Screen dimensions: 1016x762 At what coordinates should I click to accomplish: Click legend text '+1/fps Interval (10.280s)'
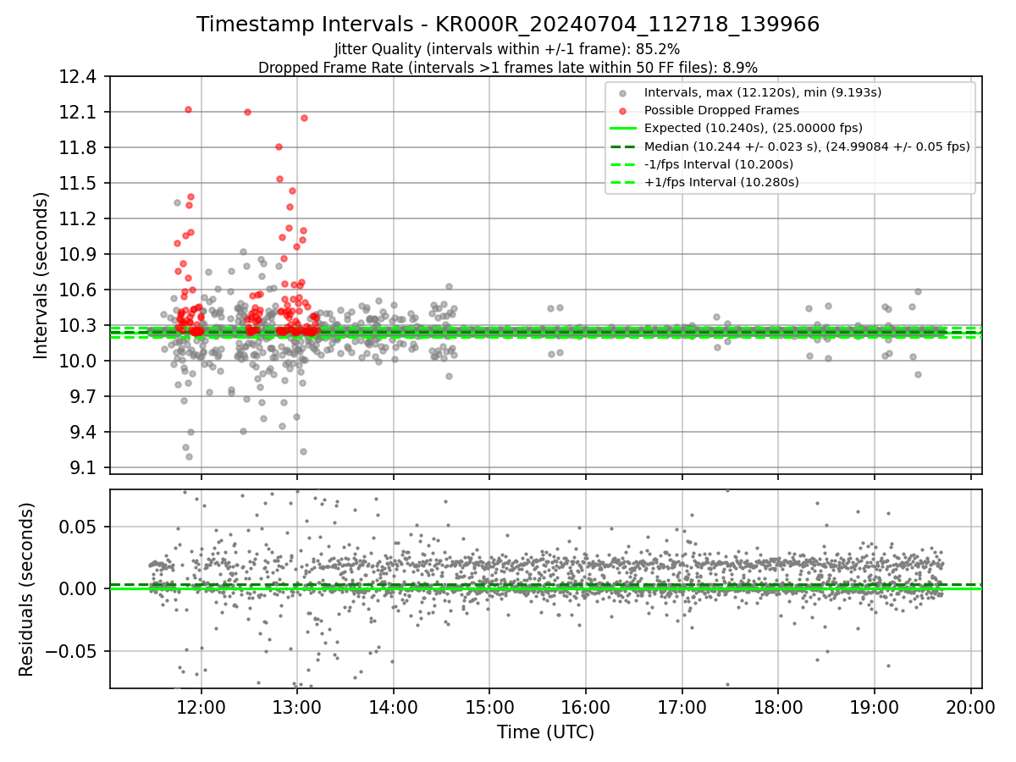click(x=722, y=181)
